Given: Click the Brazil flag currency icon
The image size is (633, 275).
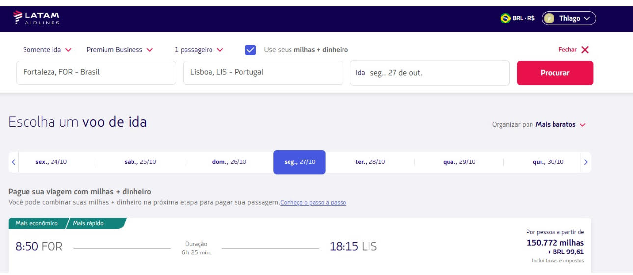Looking at the screenshot, I should [x=505, y=19].
